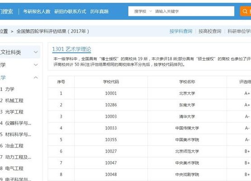Click school code 10027

[x=111, y=151]
